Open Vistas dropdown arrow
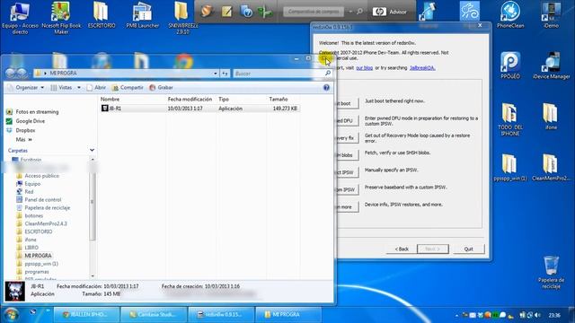The width and height of the screenshot is (575, 323). coord(79,88)
